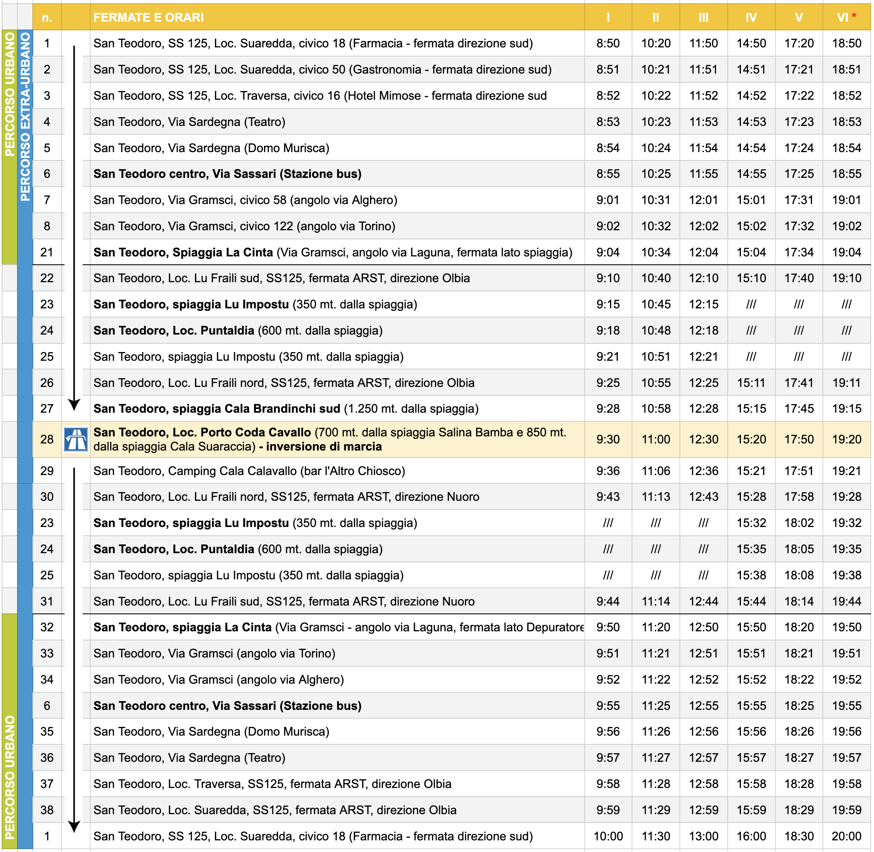
Task: Click the lower downward arrow head near stop 38
Action: click(x=74, y=827)
